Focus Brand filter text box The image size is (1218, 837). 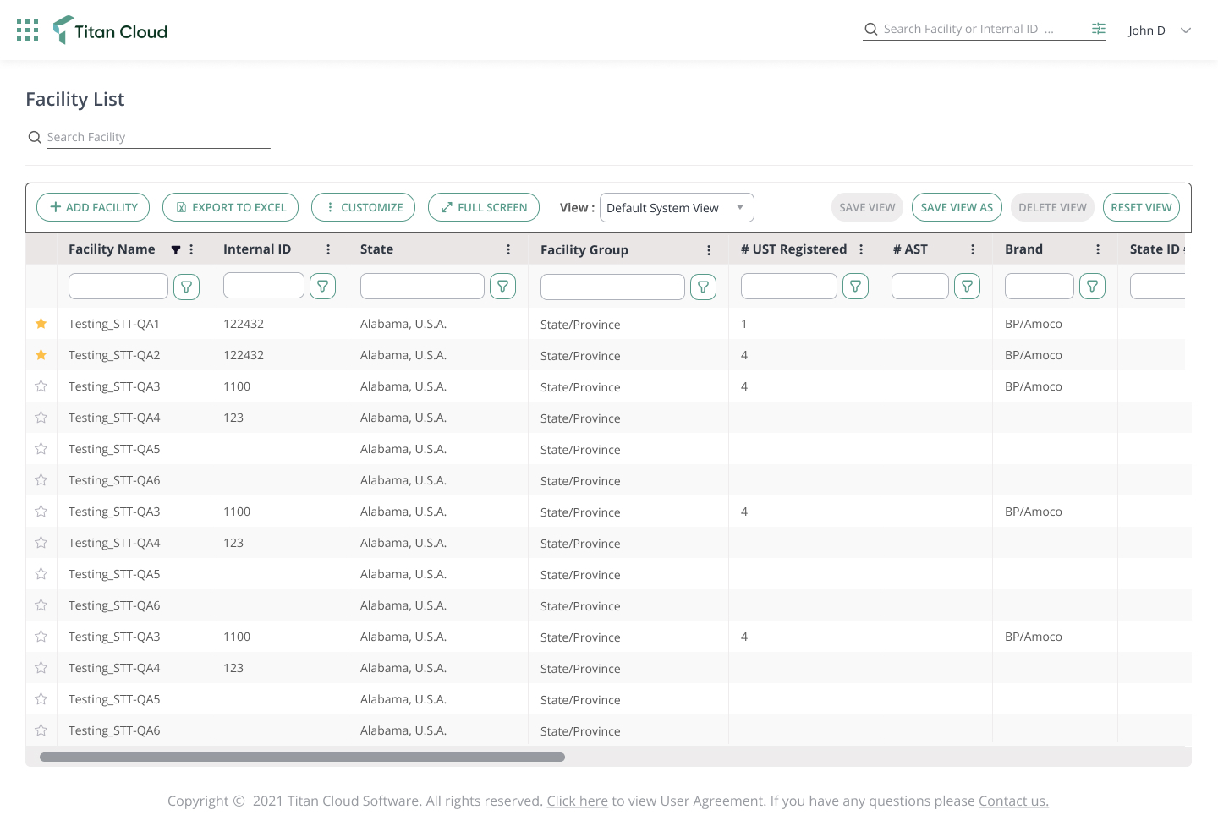click(1040, 287)
